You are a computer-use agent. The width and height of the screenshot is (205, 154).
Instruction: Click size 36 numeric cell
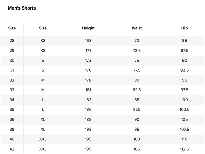click(12, 120)
